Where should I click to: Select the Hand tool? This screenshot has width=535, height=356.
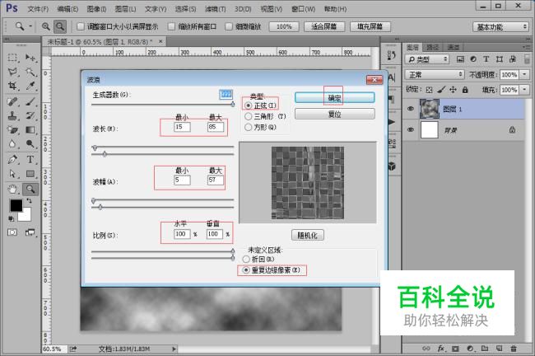(12, 189)
